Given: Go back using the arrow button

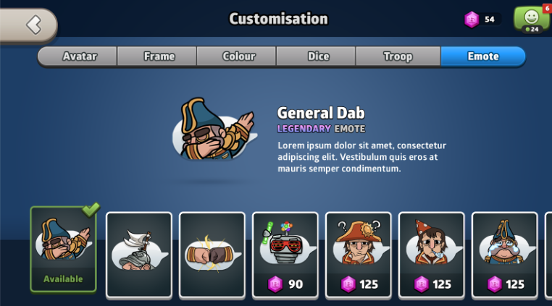Looking at the screenshot, I should point(28,25).
